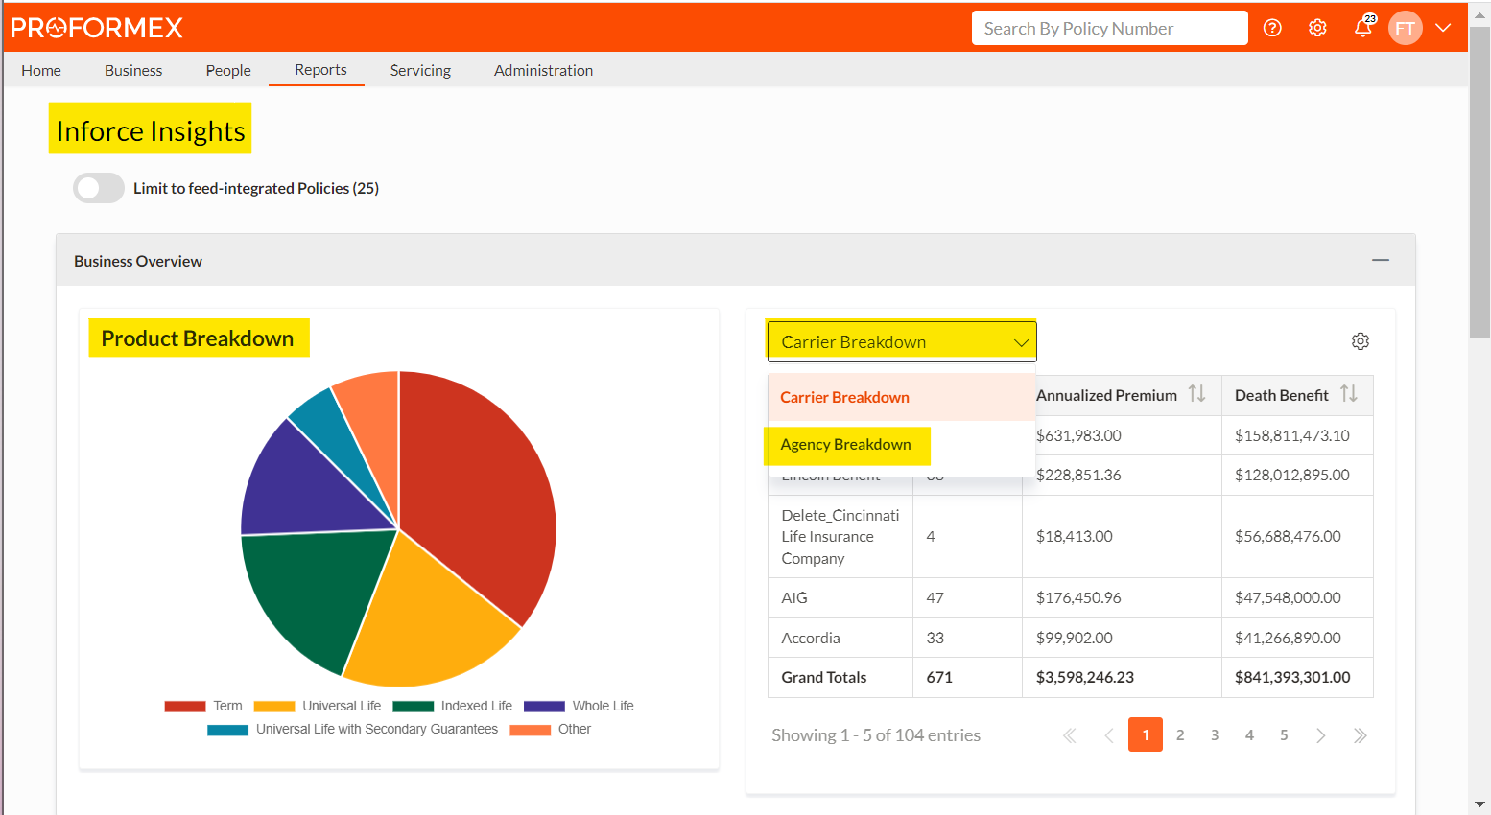
Task: Go to the next page using the arrow icon
Action: 1321,734
